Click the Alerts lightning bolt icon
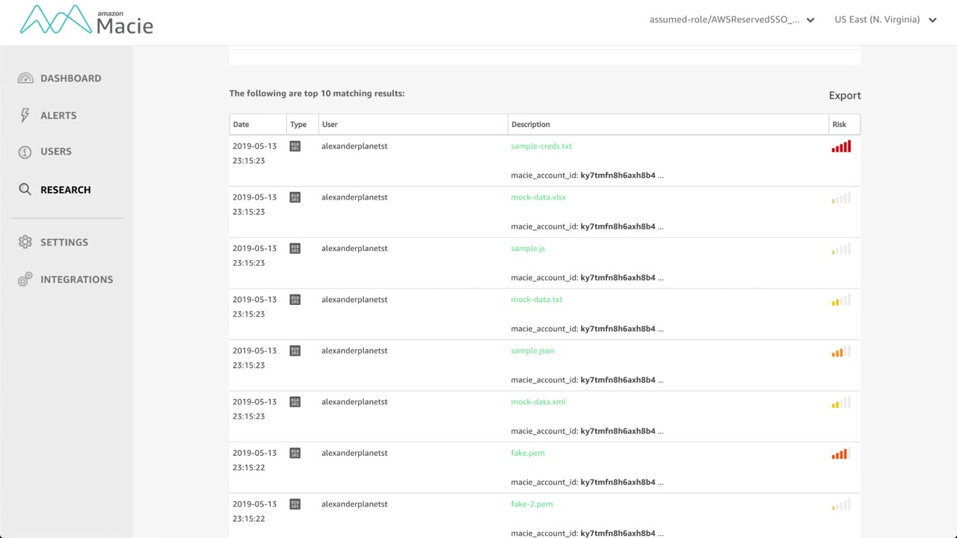Viewport: 957px width, 538px height. point(25,115)
